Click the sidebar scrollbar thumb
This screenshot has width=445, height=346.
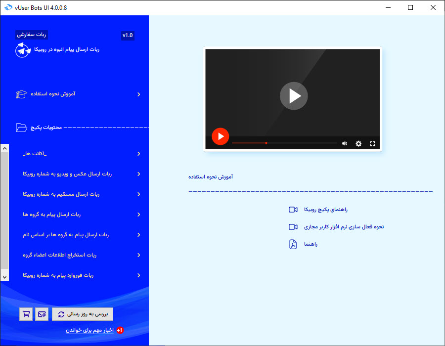tap(4, 211)
